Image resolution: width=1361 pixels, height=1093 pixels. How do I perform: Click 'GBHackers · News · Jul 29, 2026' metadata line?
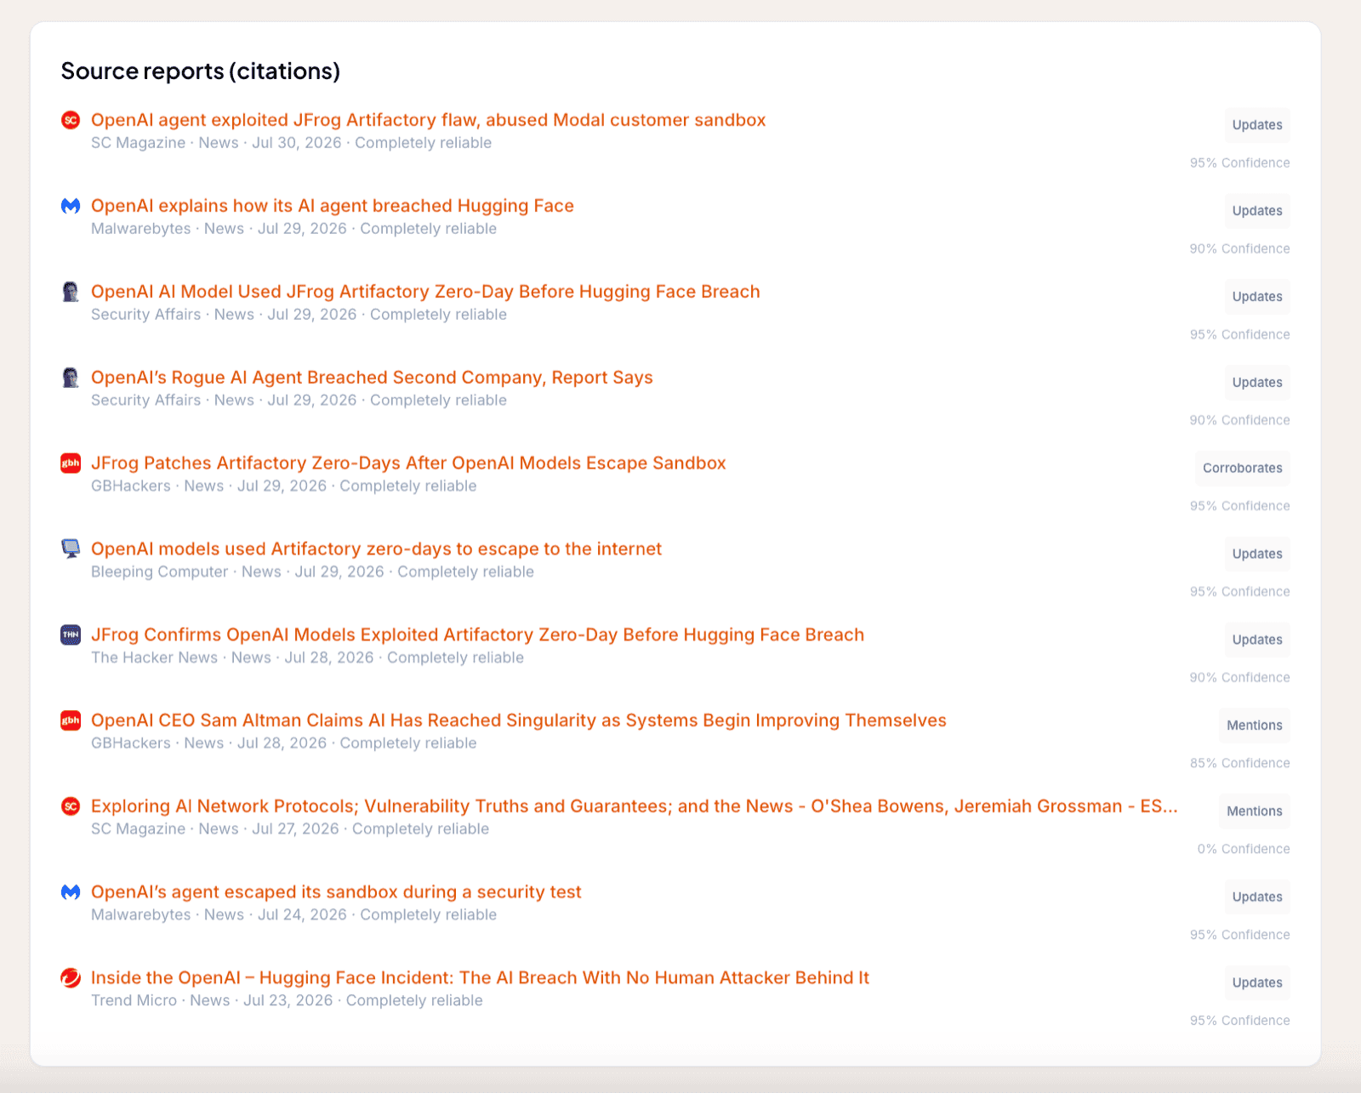pyautogui.click(x=283, y=487)
